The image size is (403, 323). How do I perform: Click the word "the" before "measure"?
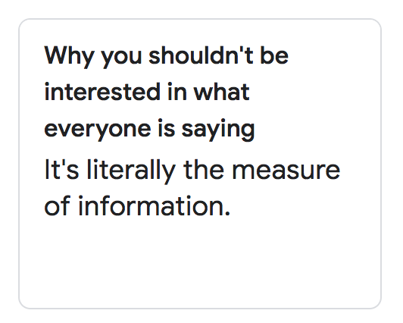click(x=204, y=169)
